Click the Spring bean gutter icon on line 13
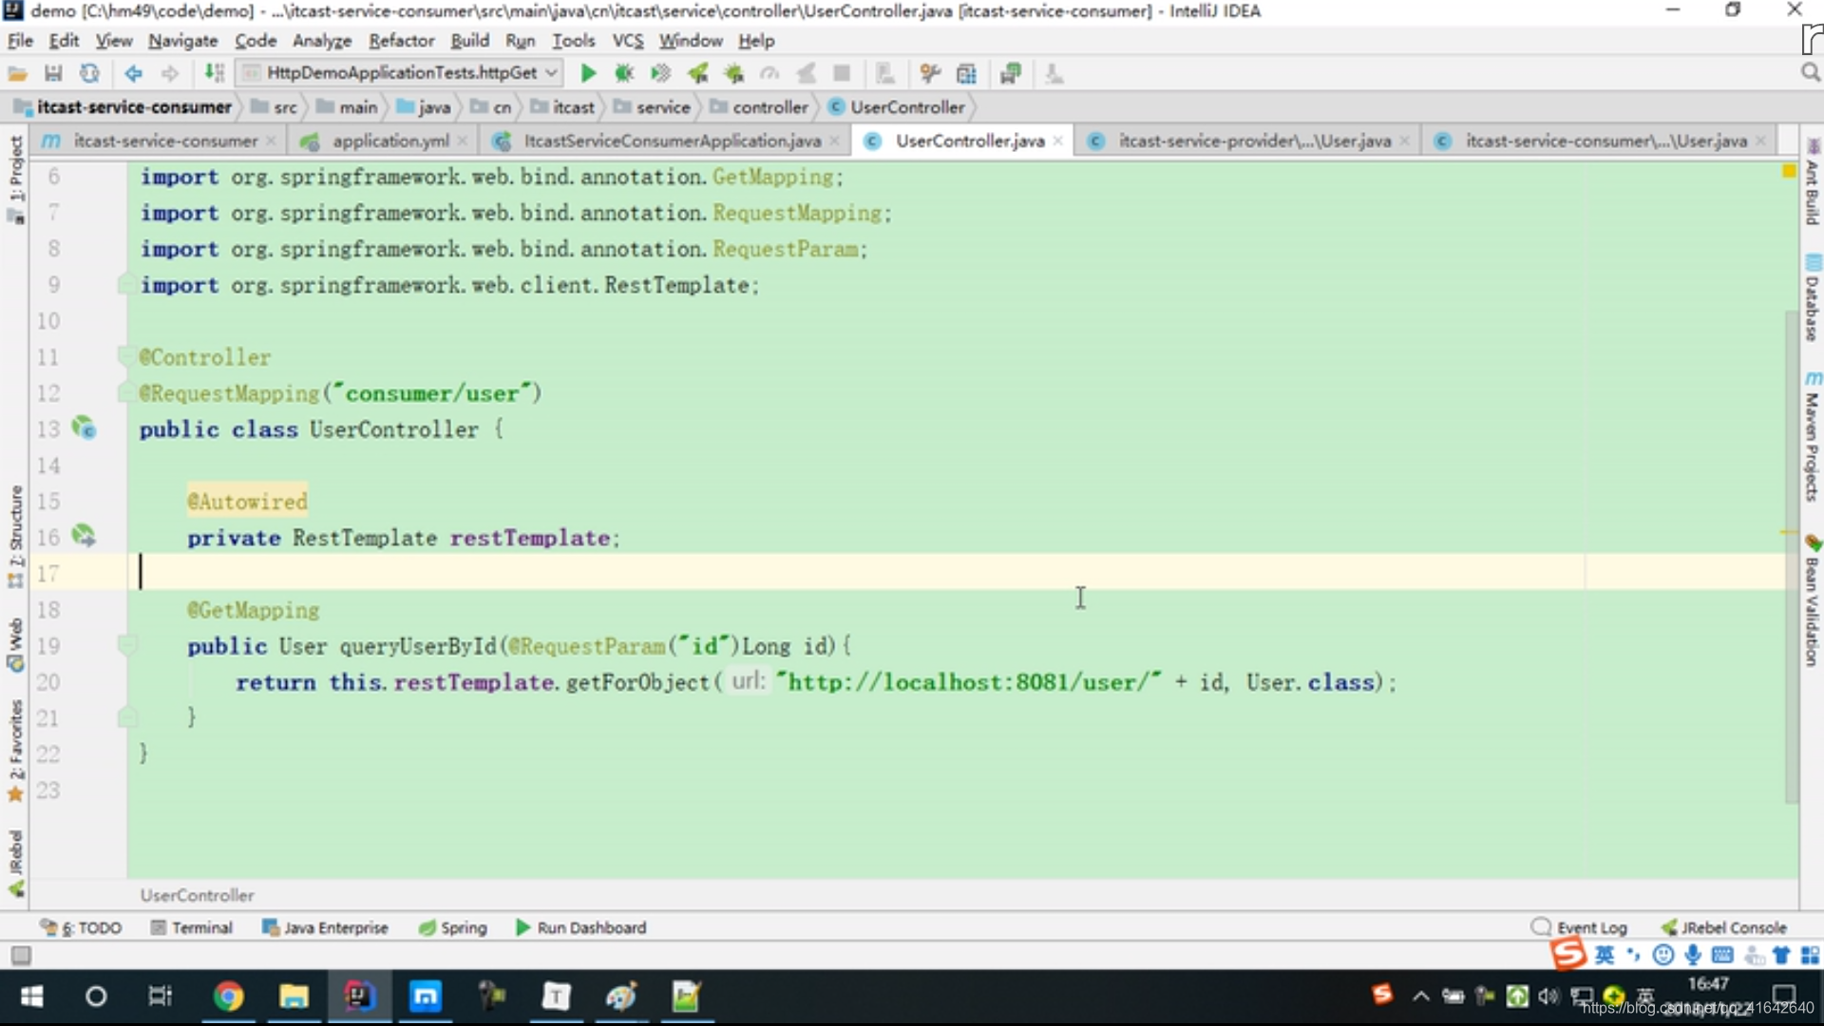Image resolution: width=1824 pixels, height=1026 pixels. pos(84,428)
